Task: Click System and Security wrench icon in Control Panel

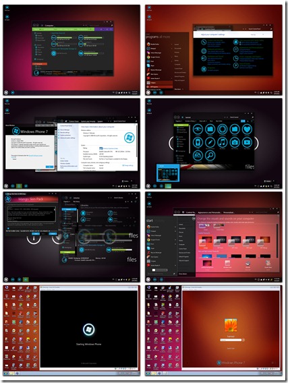Action: [204, 42]
